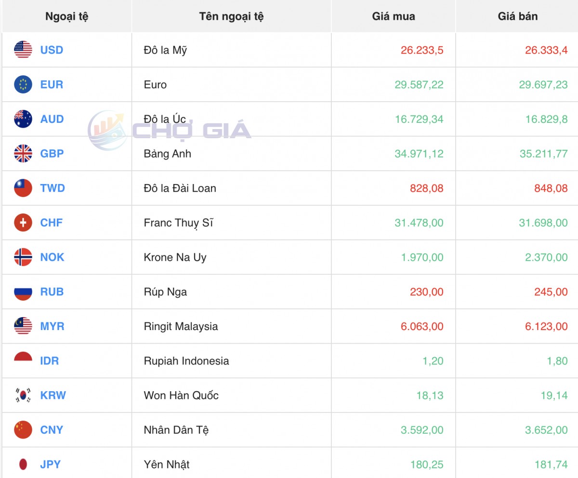Click the Tên ngoại tệ column header
Screen dimensions: 578x478
231,16
